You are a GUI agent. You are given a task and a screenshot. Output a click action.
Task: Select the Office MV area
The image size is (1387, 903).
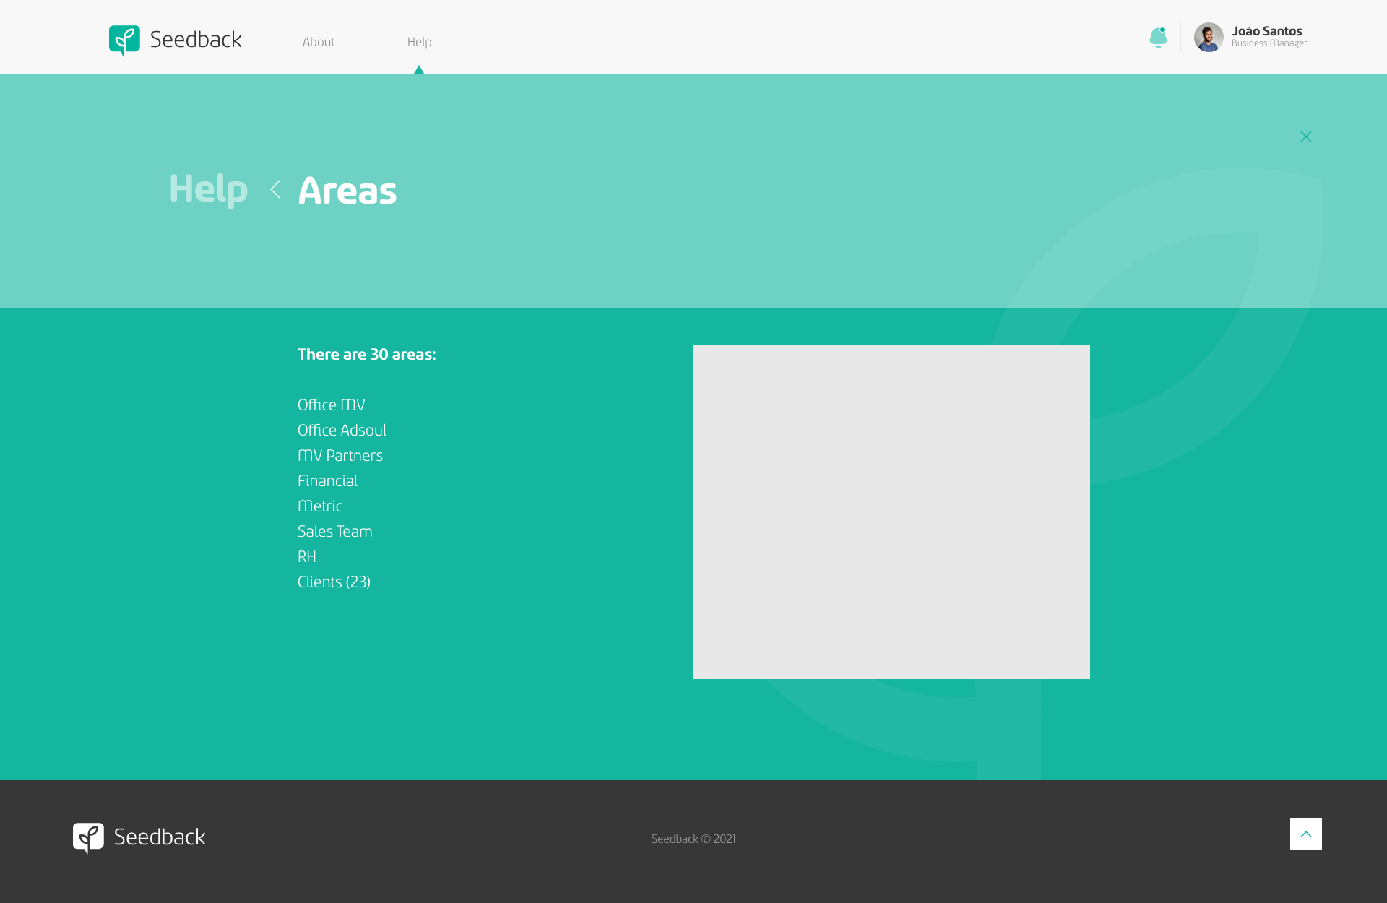coord(331,405)
